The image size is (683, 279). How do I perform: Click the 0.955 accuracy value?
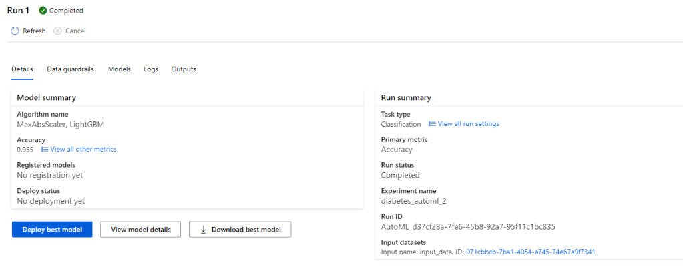point(25,150)
